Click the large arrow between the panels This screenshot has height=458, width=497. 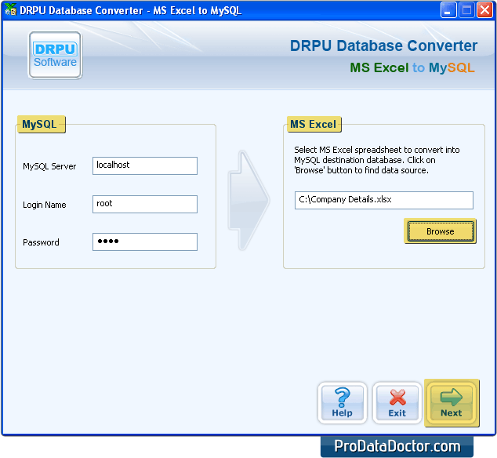[x=248, y=201]
